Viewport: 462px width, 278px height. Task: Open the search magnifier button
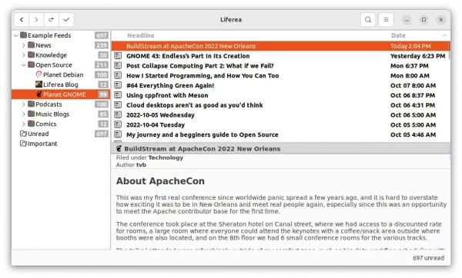(368, 20)
